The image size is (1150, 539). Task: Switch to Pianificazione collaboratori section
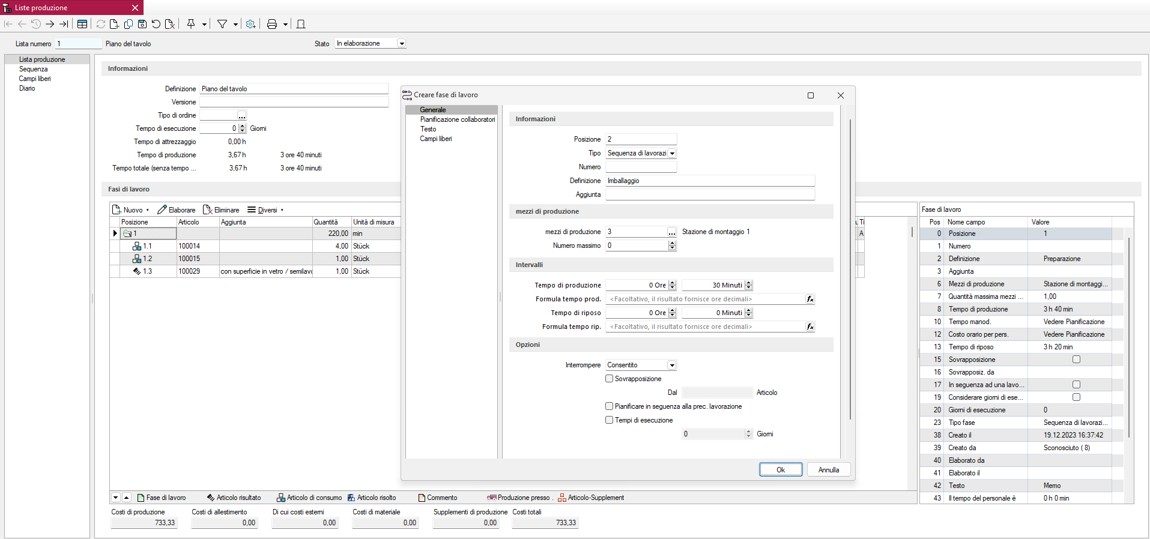click(457, 119)
